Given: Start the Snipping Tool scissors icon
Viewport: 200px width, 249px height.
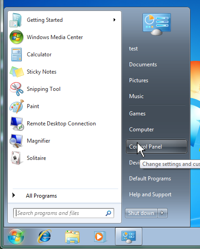Looking at the screenshot, I should [x=16, y=89].
